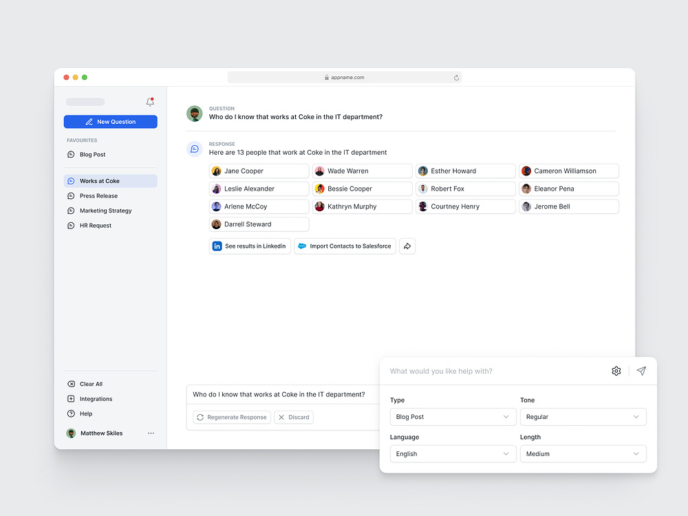The height and width of the screenshot is (516, 688).
Task: Open the Length dropdown showing Medium
Action: (583, 453)
